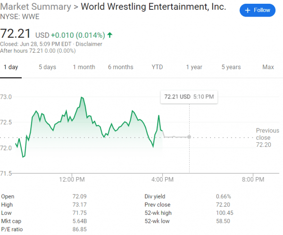The width and height of the screenshot is (283, 235).
Task: Click the plus icon in Follow button
Action: click(x=248, y=10)
